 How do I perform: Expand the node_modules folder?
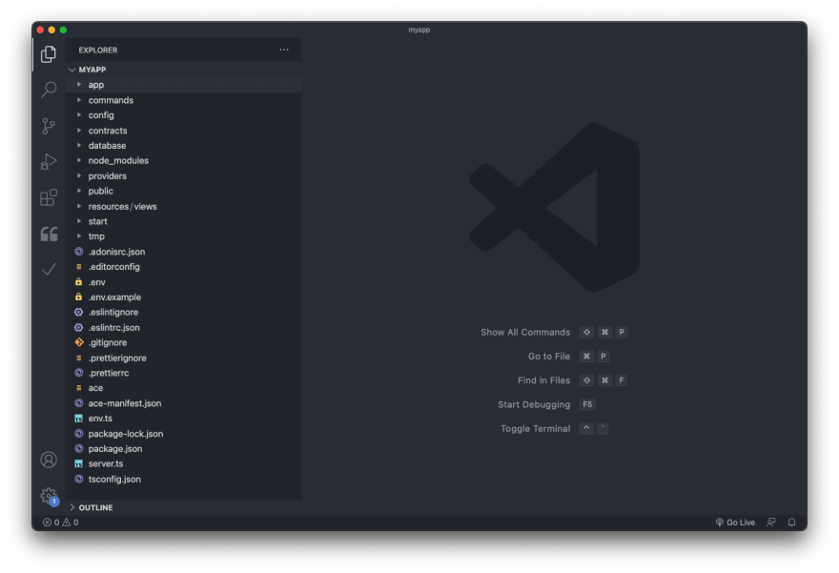(183, 160)
